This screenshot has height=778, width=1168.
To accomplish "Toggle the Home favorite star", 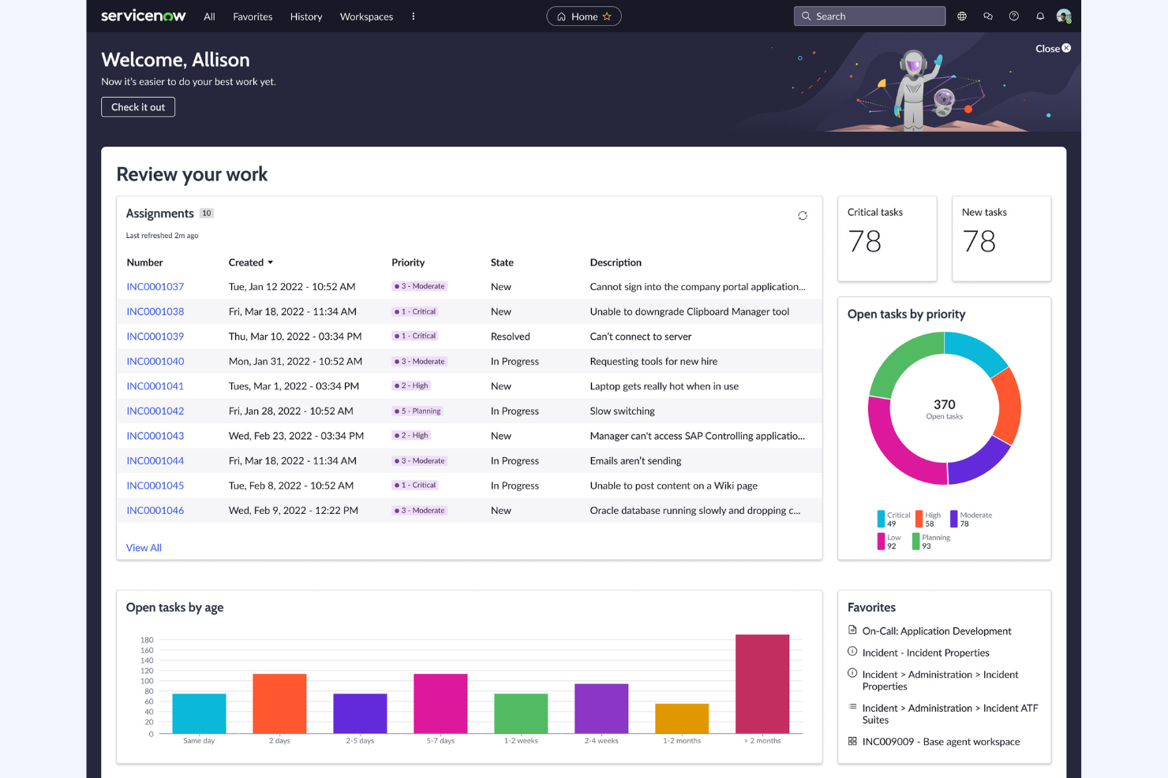I will click(x=608, y=15).
